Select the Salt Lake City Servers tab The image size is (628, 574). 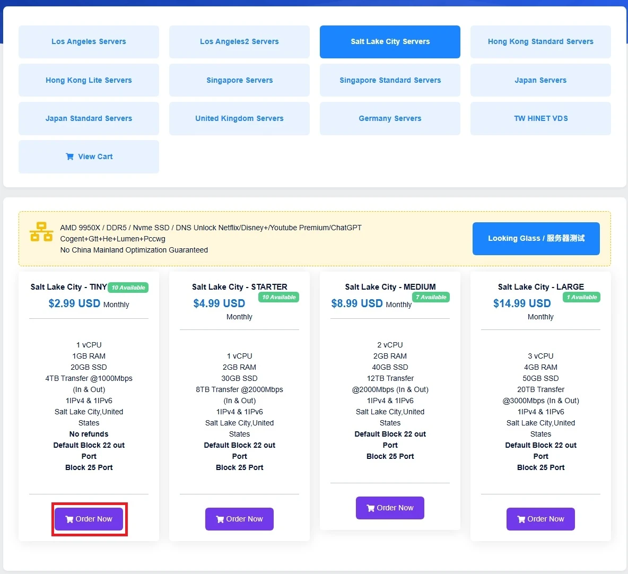[390, 42]
